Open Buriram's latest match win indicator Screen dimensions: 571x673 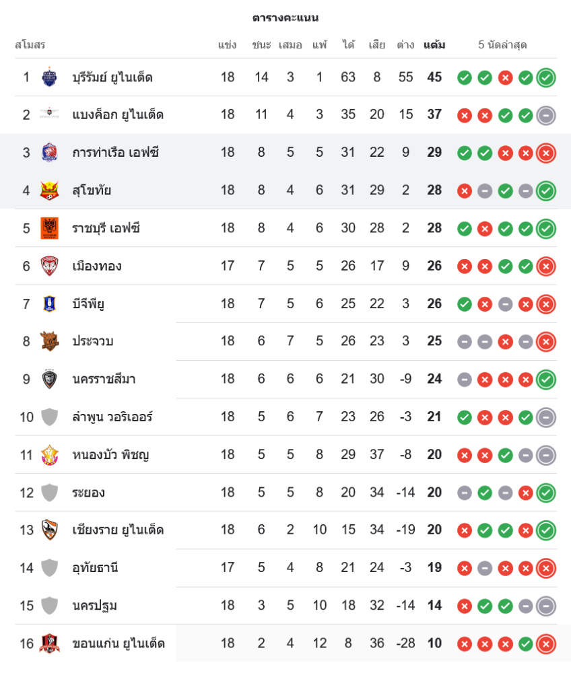[546, 77]
